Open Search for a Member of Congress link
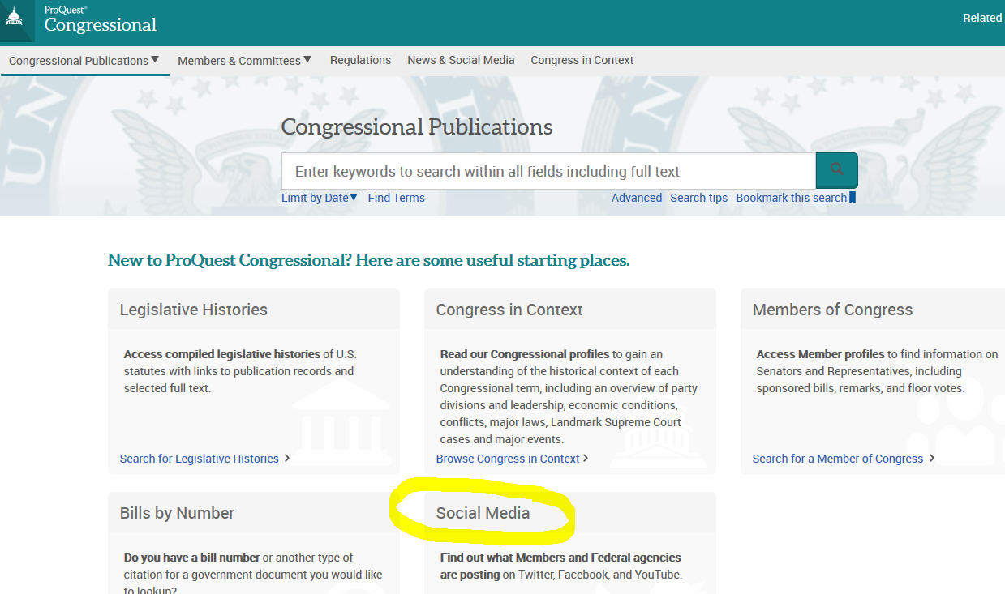This screenshot has width=1005, height=594. (838, 459)
